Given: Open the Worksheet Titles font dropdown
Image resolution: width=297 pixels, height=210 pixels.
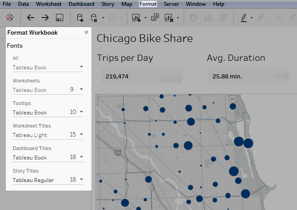Looking at the screenshot, I should (48, 135).
